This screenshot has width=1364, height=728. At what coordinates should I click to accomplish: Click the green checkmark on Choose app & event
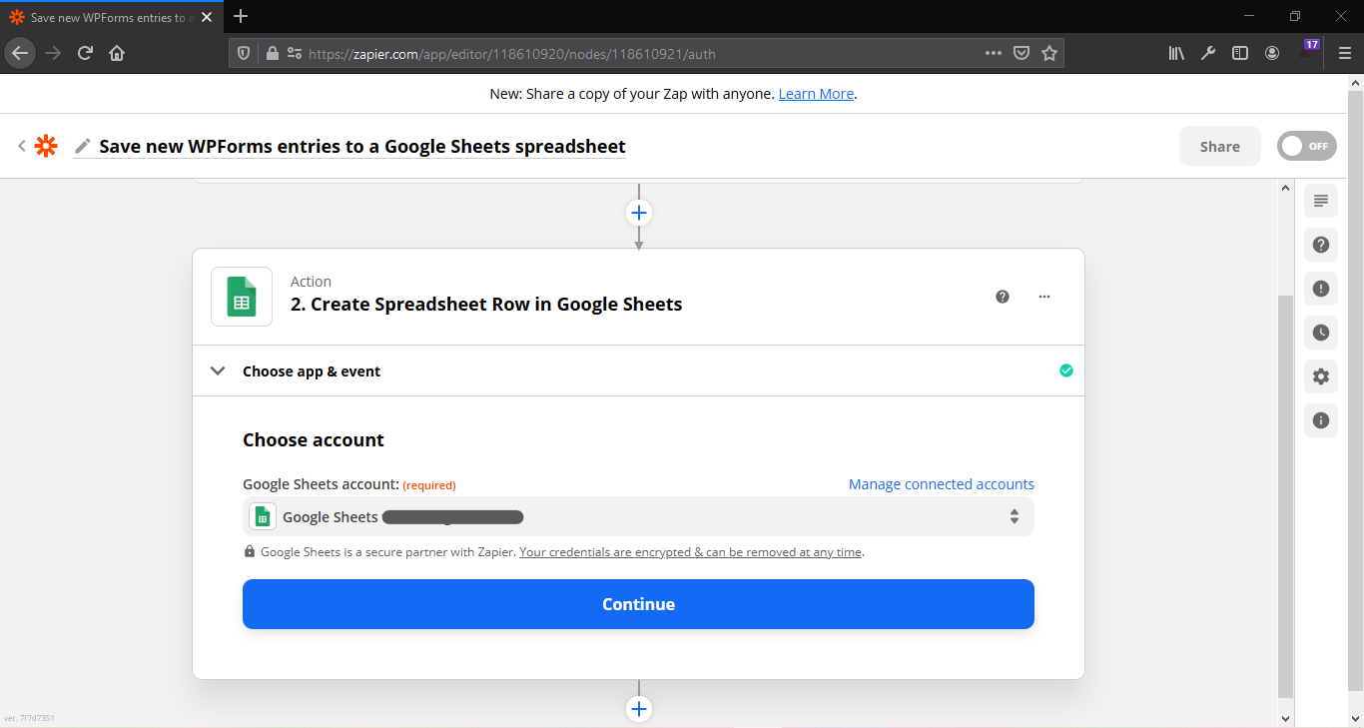[1066, 370]
